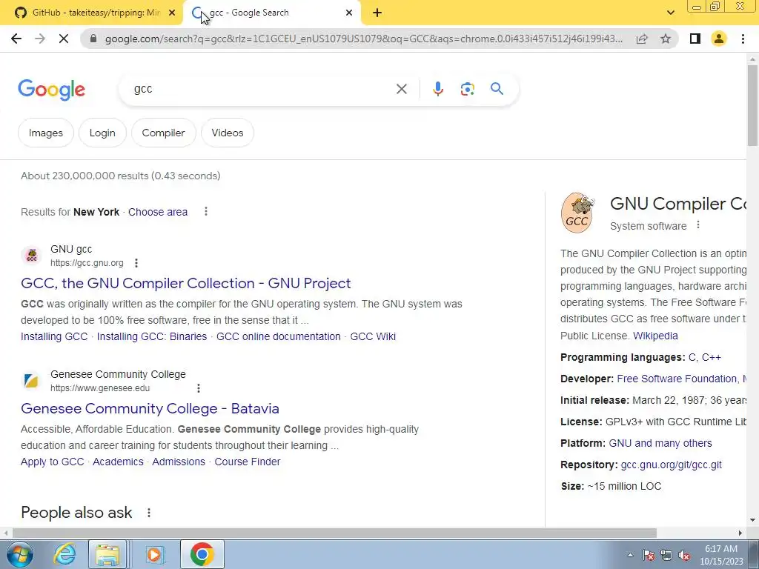759x569 pixels.
Task: Open the Installing GCC sitelink
Action: 54,337
